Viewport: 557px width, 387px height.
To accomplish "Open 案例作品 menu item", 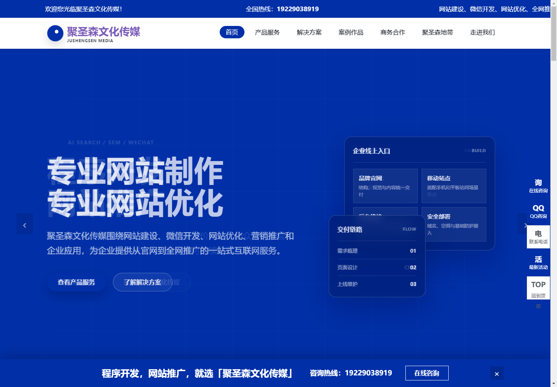I will pos(351,32).
